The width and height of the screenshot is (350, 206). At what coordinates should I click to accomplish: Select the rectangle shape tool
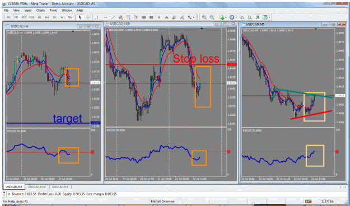151,17
